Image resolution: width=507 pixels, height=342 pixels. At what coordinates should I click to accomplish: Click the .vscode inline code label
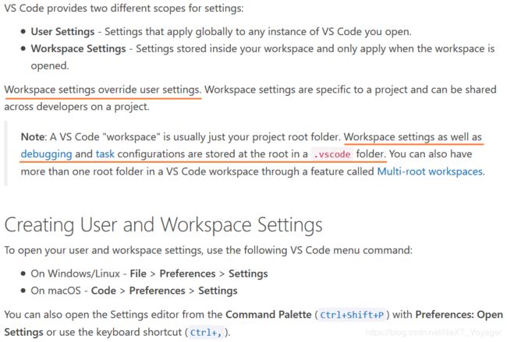click(x=332, y=154)
